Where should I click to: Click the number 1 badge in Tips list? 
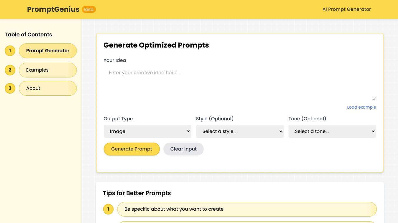pos(108,209)
